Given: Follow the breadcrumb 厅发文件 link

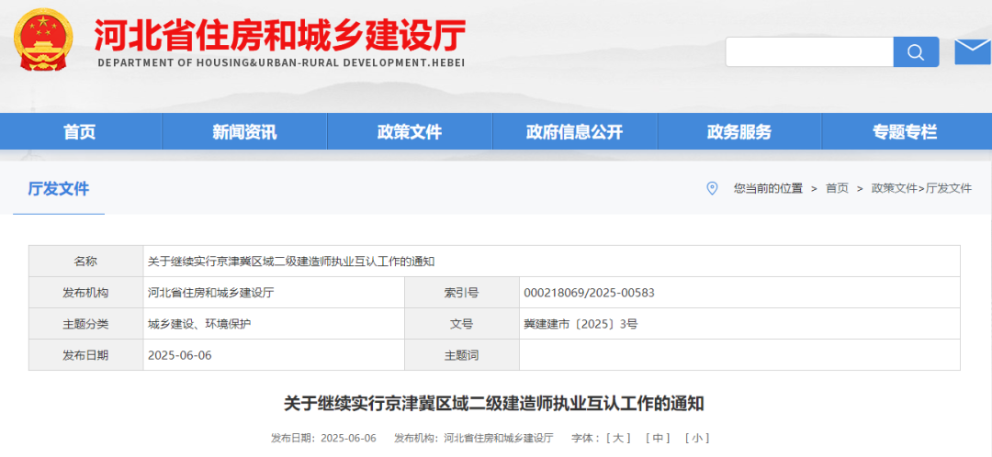Looking at the screenshot, I should [x=948, y=188].
